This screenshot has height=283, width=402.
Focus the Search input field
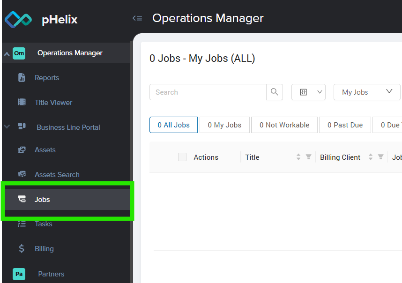pos(208,92)
